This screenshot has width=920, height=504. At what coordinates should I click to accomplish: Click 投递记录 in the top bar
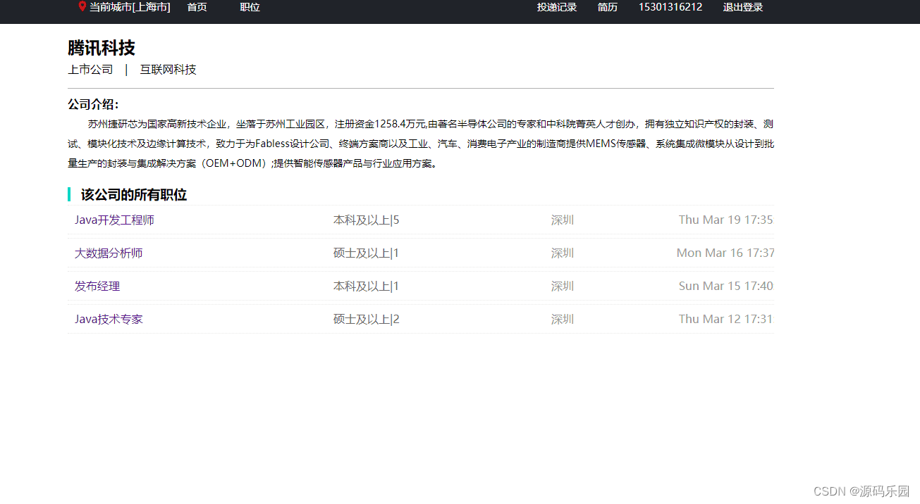click(556, 6)
